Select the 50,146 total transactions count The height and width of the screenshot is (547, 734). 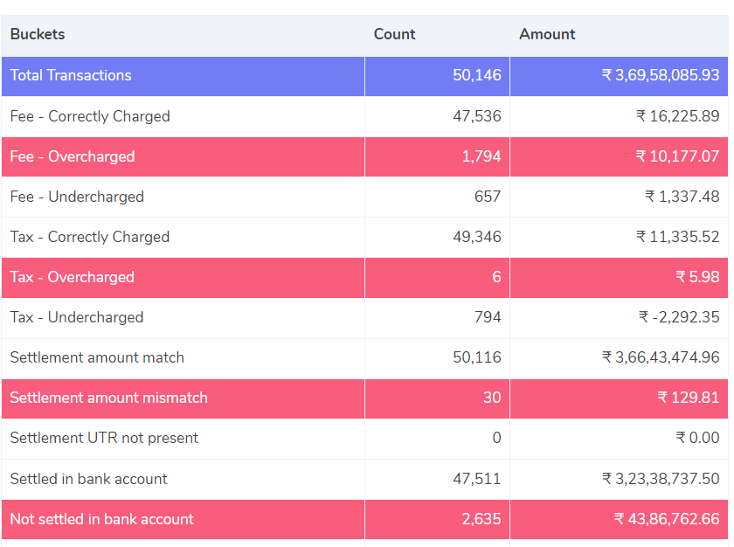(476, 75)
